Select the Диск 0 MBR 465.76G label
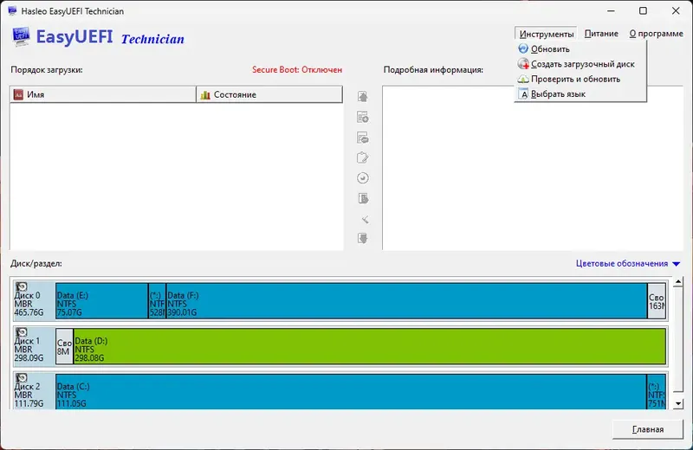Image resolution: width=693 pixels, height=450 pixels. tap(34, 301)
